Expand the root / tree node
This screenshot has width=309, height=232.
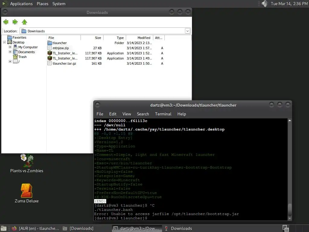[10, 62]
